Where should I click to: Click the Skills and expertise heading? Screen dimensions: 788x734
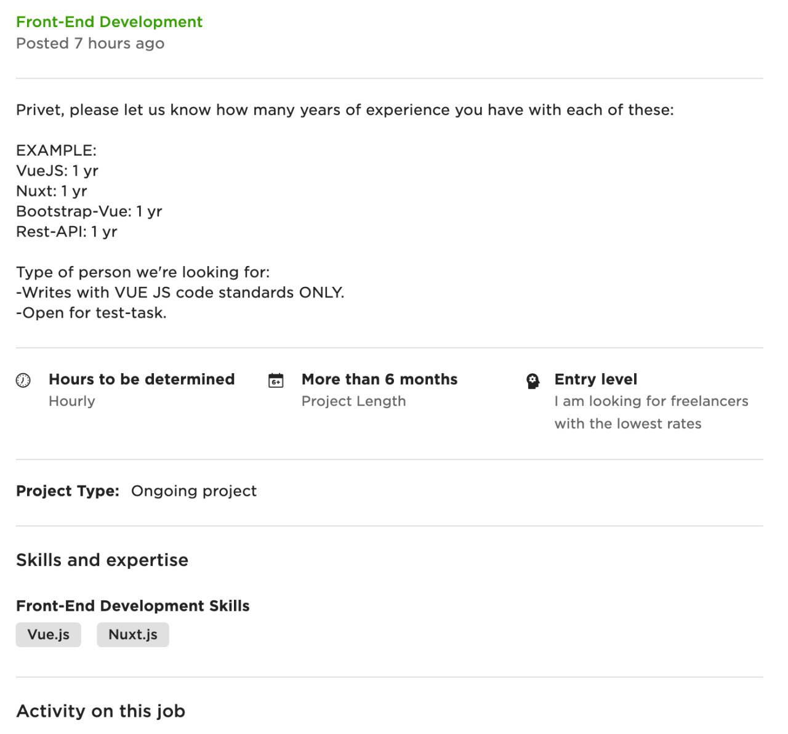[102, 560]
